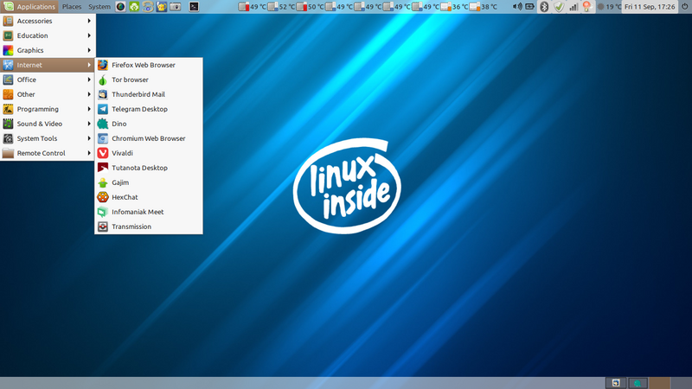Image resolution: width=692 pixels, height=389 pixels.
Task: Launch the terminal from the panel
Action: coord(194,7)
